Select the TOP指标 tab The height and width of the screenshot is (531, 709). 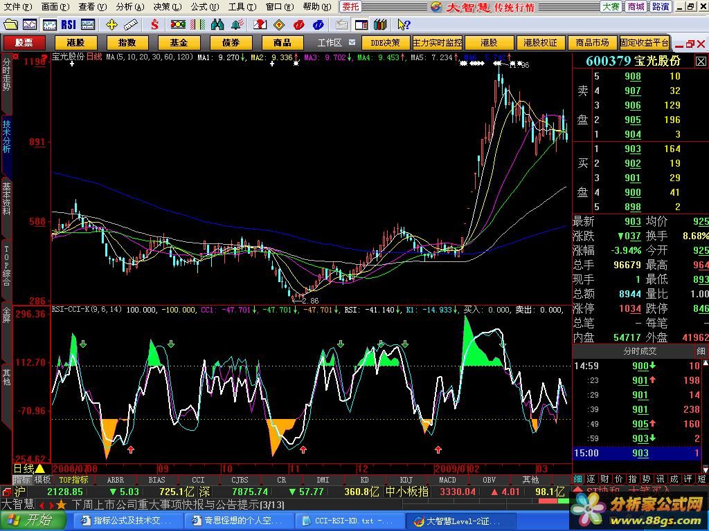[x=73, y=480]
